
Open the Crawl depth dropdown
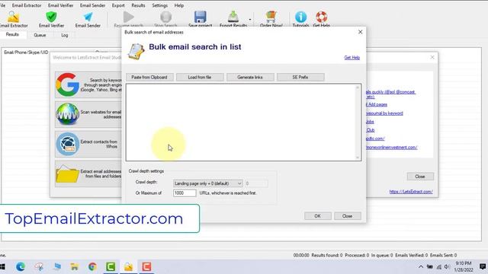coord(208,183)
